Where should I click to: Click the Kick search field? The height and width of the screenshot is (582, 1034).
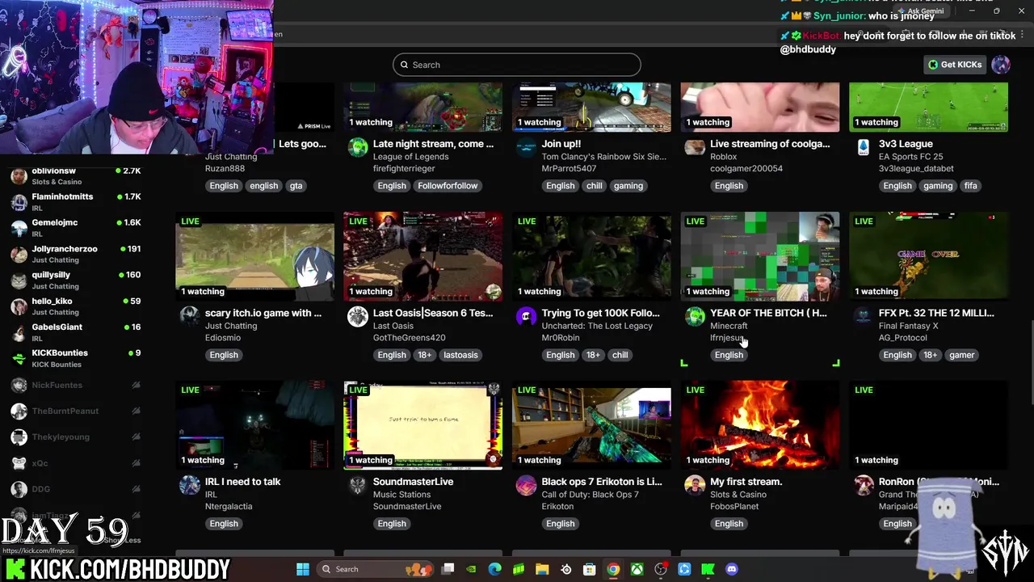517,65
